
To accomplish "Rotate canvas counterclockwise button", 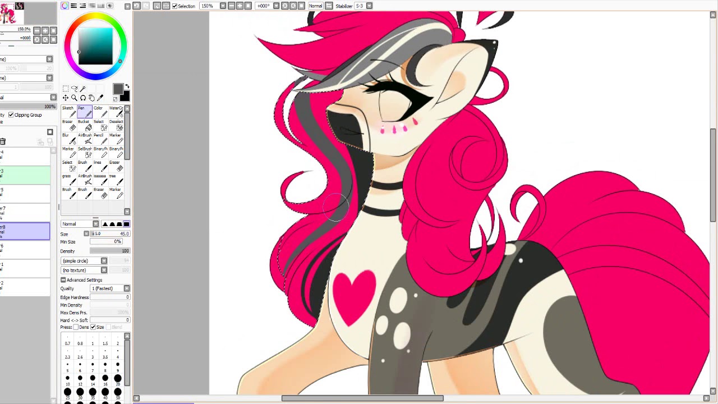I will point(284,6).
